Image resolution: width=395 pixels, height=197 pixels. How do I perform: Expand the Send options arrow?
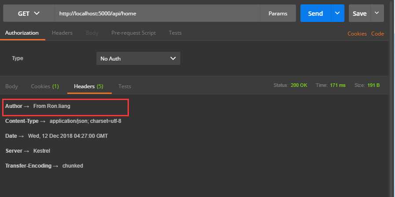(337, 14)
